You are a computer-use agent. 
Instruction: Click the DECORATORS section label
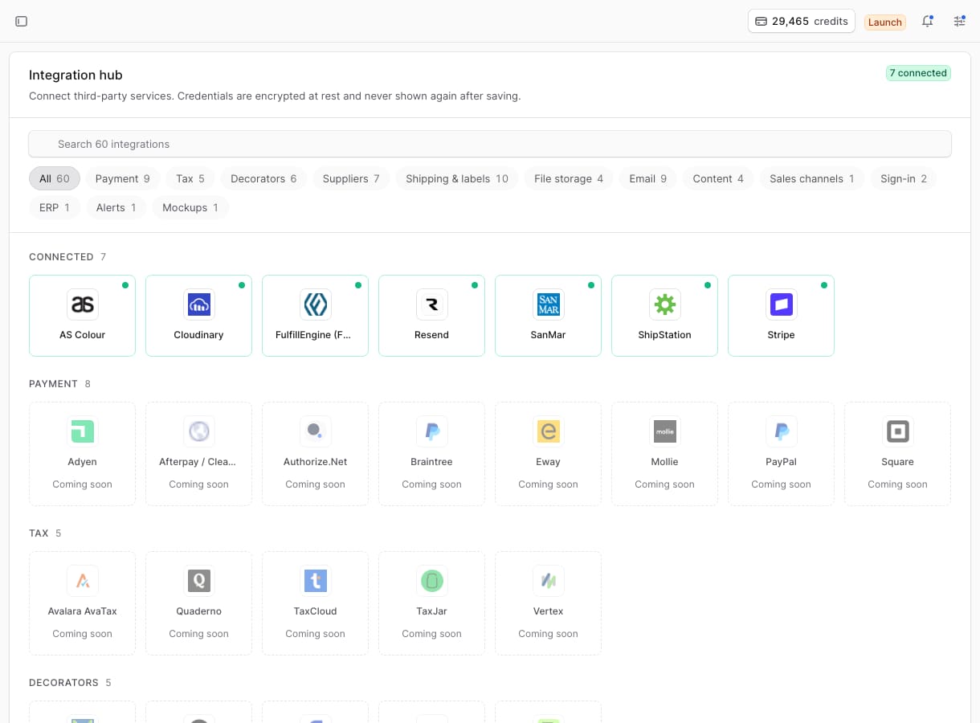tap(63, 683)
